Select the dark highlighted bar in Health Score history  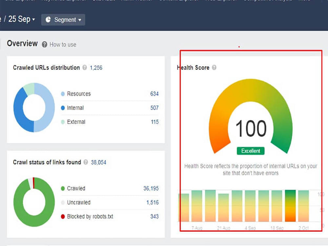[x=290, y=206]
